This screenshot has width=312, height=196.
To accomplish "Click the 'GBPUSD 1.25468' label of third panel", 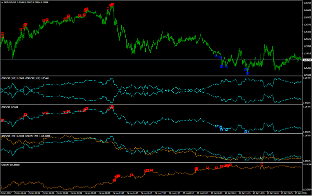I will click(x=10, y=107).
